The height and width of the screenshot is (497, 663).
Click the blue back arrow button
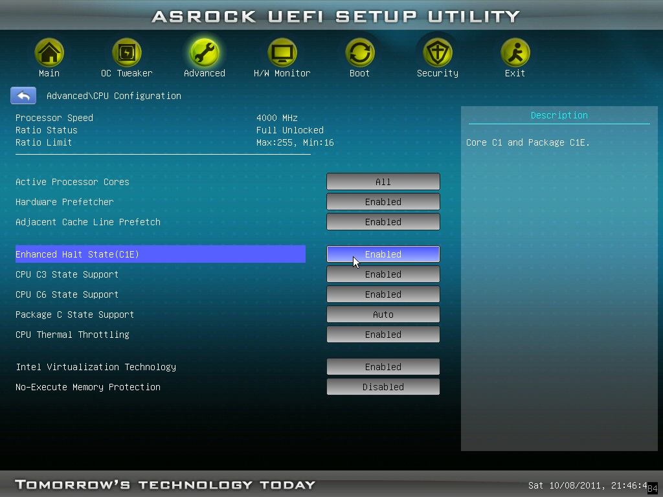pyautogui.click(x=23, y=96)
